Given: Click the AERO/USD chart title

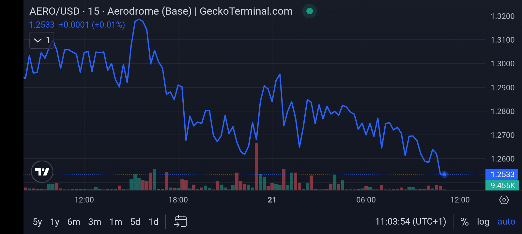Looking at the screenshot, I should [161, 11].
